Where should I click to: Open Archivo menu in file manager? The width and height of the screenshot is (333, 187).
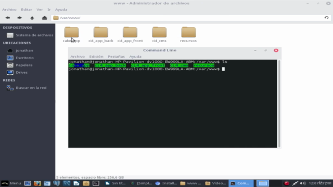tap(9, 9)
